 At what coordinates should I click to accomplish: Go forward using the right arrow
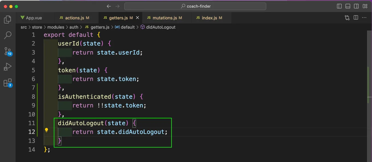coord(117,6)
